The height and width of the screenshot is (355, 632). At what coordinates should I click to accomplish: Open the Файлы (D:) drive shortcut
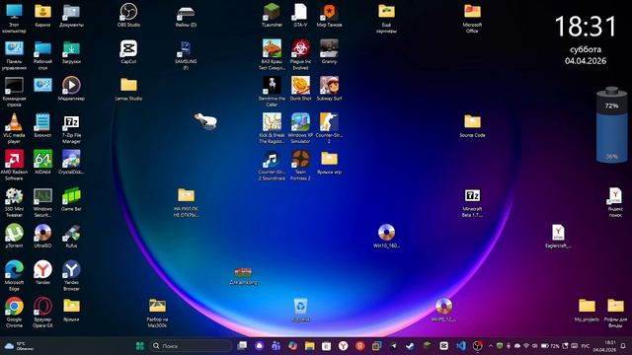click(186, 16)
